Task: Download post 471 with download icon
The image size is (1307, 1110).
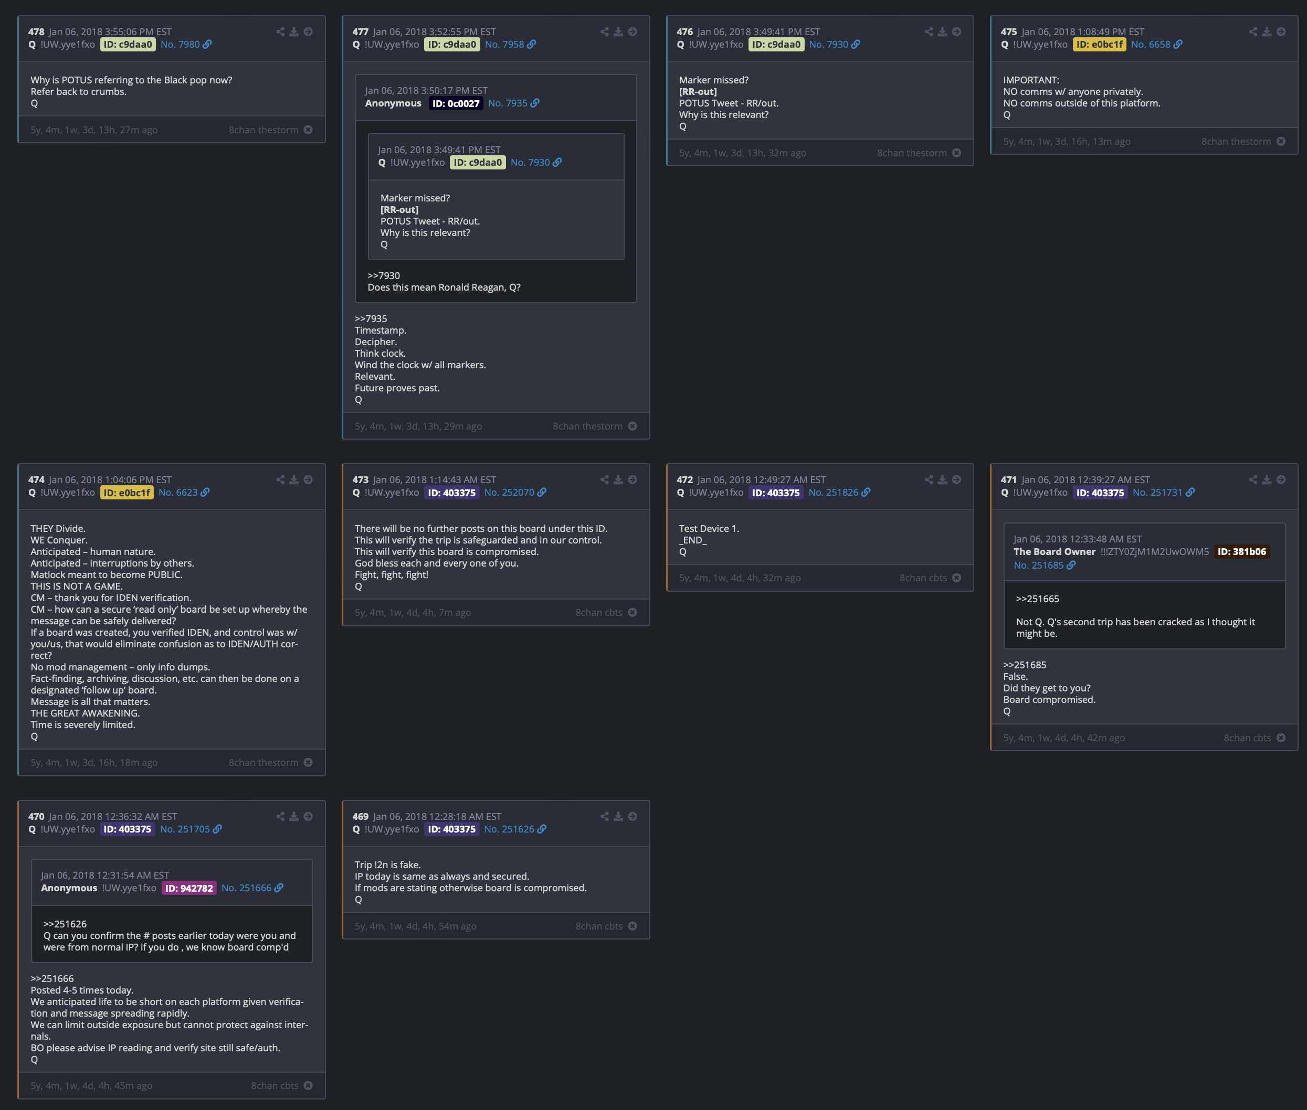Action: pos(1267,479)
